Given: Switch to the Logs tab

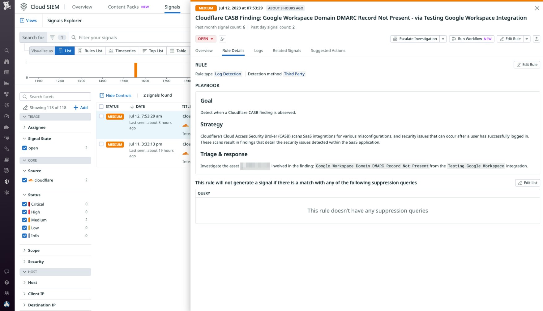Looking at the screenshot, I should point(258,50).
